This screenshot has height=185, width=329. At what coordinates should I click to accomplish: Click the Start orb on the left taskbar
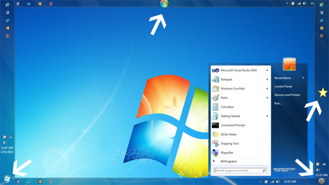coord(7,179)
